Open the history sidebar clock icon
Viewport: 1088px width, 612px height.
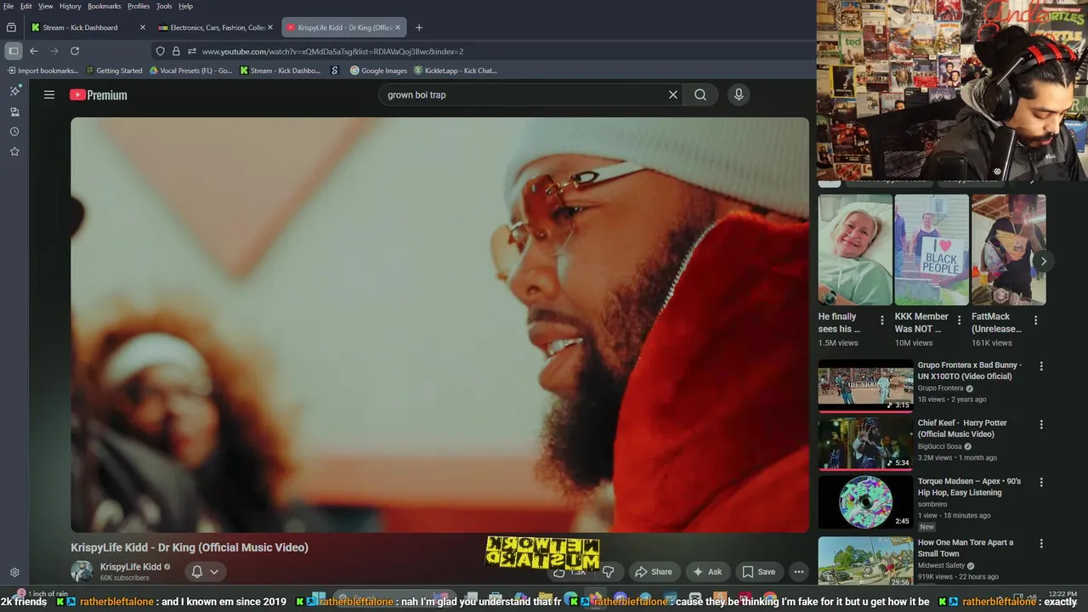tap(14, 132)
